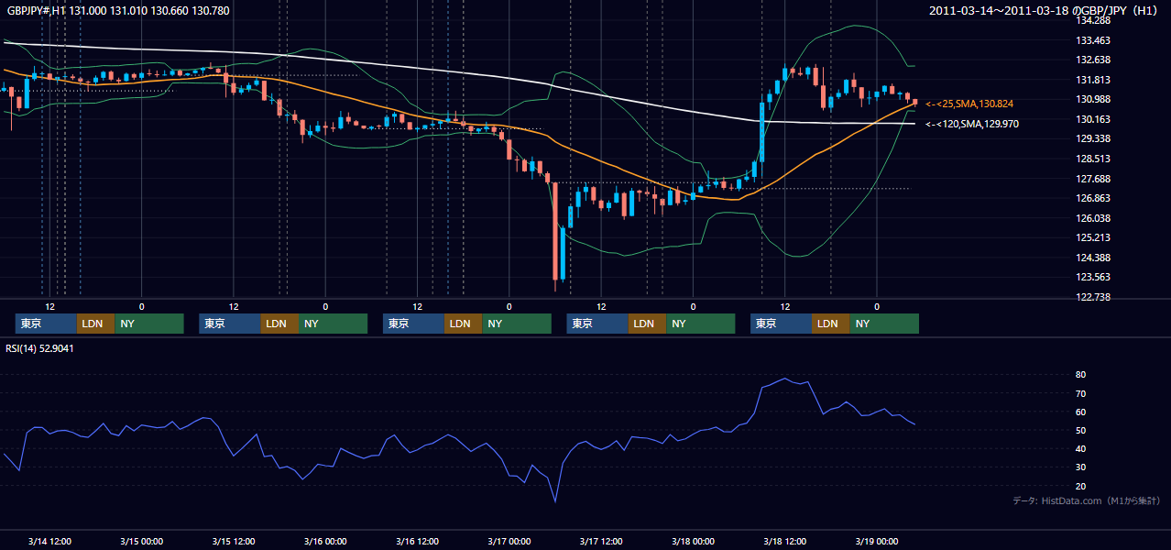Click the 129.338 price axis label
Viewport: 1171px width, 550px height.
[1091, 138]
